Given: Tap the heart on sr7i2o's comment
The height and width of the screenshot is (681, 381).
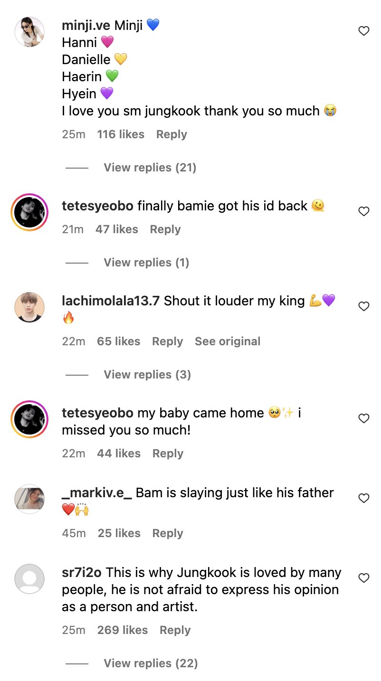Looking at the screenshot, I should point(363,578).
